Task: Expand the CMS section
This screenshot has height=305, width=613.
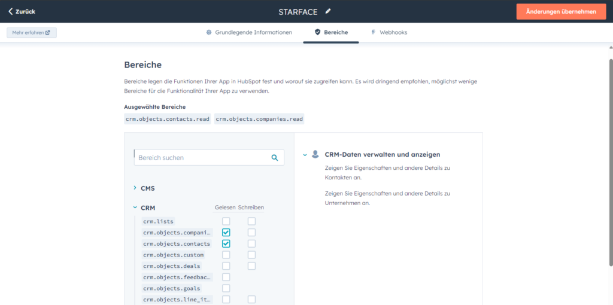Action: pyautogui.click(x=135, y=188)
